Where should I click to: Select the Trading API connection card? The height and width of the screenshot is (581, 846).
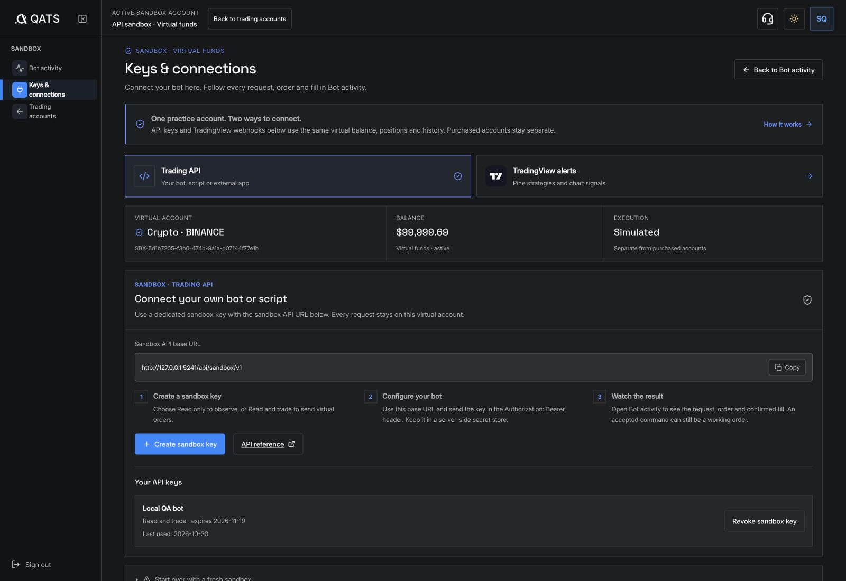click(x=298, y=176)
